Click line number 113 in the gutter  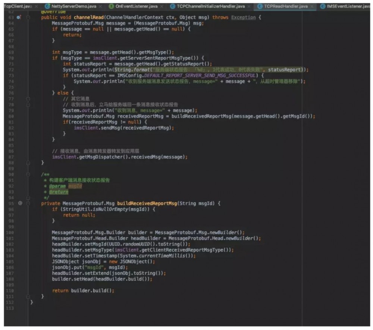[10, 308]
